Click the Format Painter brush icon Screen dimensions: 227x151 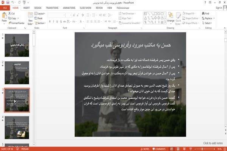10,23
